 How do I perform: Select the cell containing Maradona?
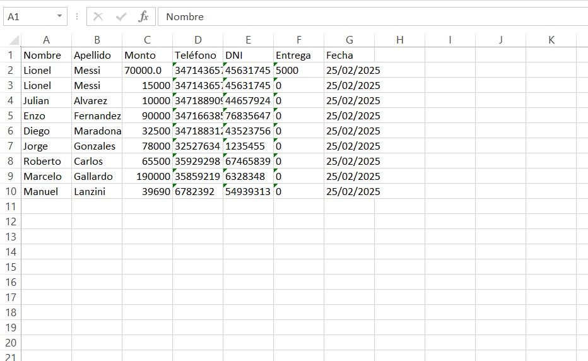click(97, 131)
